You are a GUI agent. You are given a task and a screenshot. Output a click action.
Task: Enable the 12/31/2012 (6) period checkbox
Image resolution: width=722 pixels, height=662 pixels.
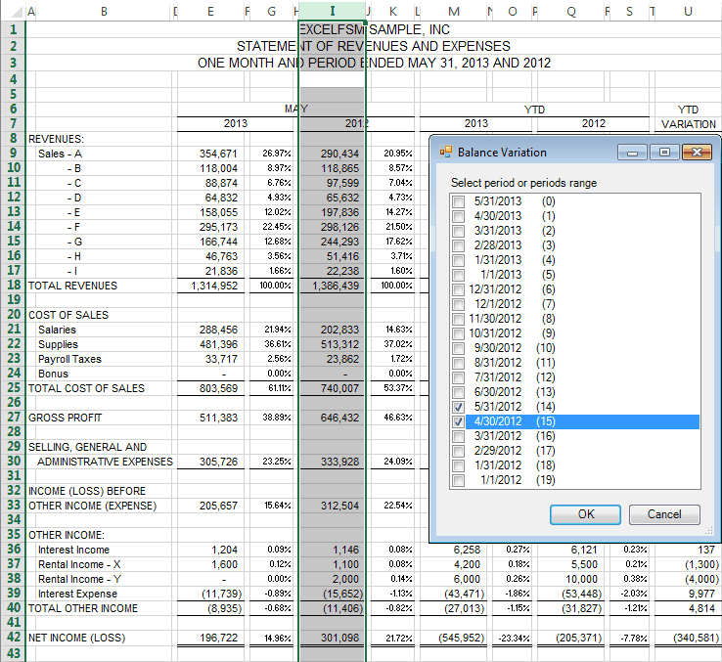click(x=458, y=289)
